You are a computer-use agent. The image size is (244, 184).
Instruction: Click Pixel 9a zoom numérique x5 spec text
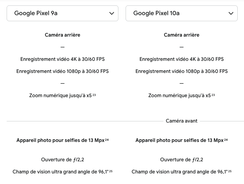pyautogui.click(x=61, y=95)
